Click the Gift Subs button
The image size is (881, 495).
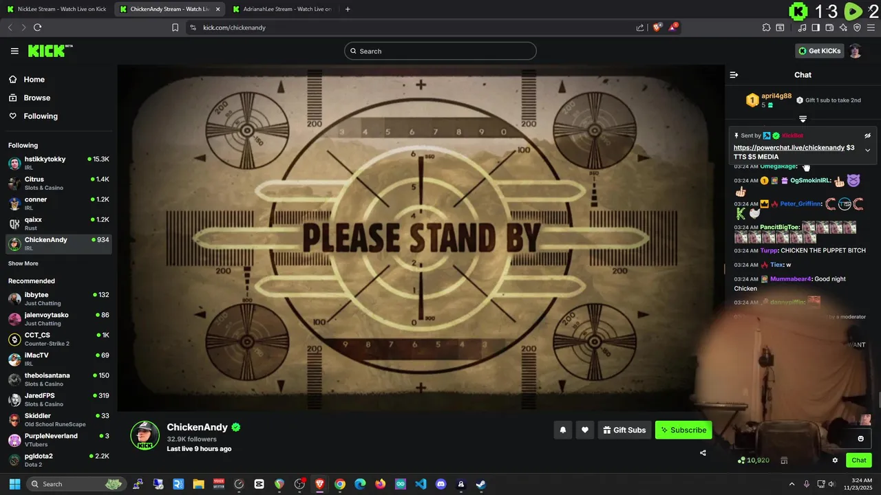coord(624,430)
